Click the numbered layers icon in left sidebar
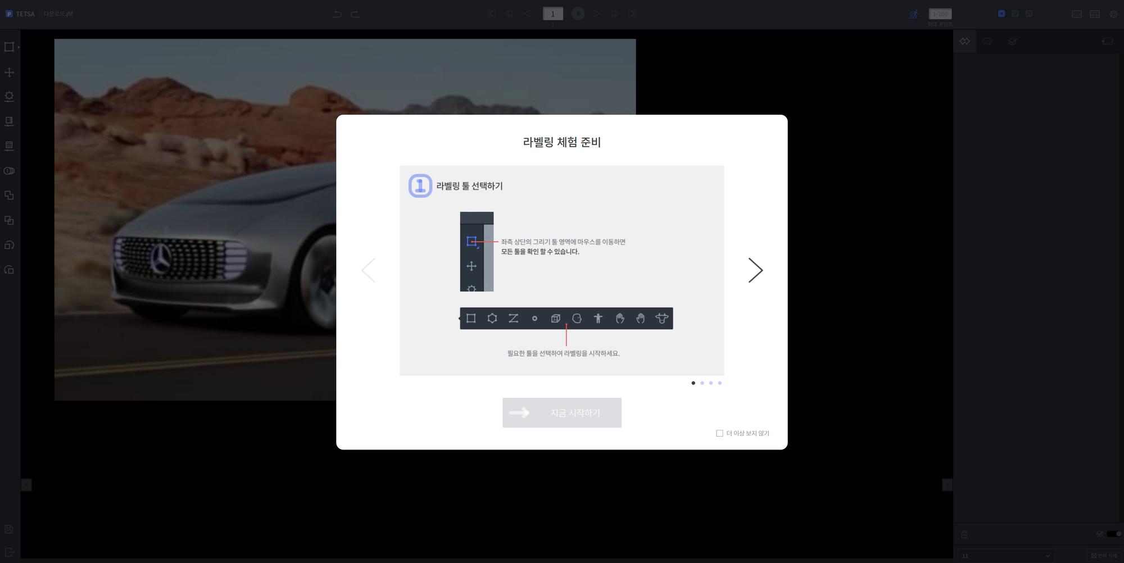This screenshot has height=563, width=1124. [x=9, y=171]
